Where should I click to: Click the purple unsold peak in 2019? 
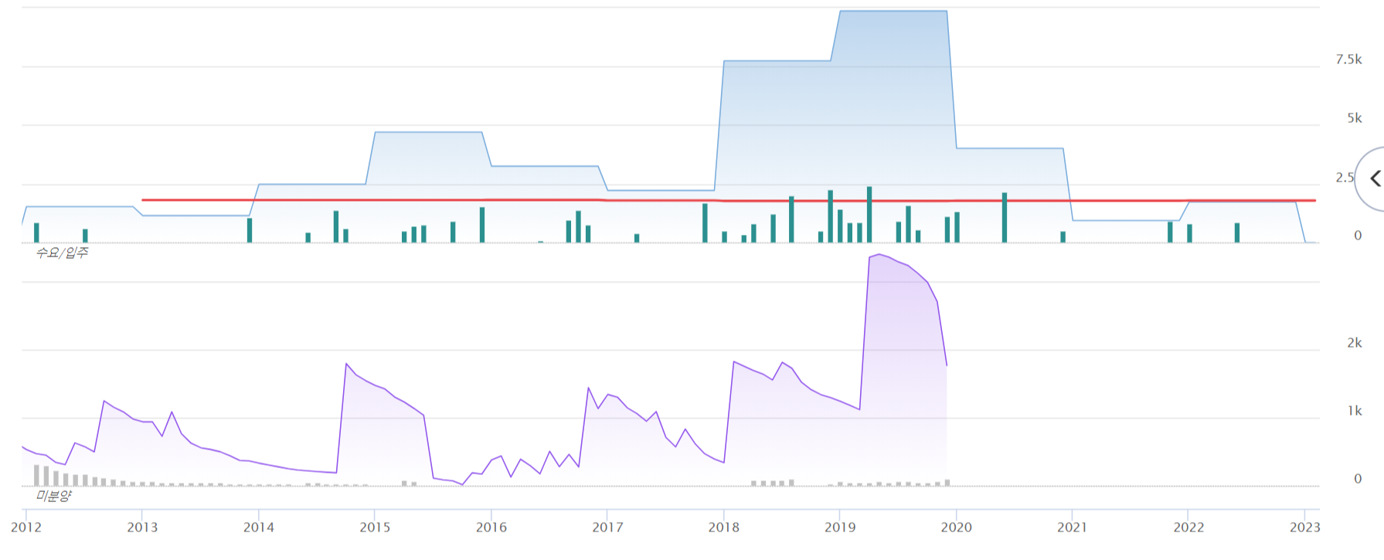(879, 256)
